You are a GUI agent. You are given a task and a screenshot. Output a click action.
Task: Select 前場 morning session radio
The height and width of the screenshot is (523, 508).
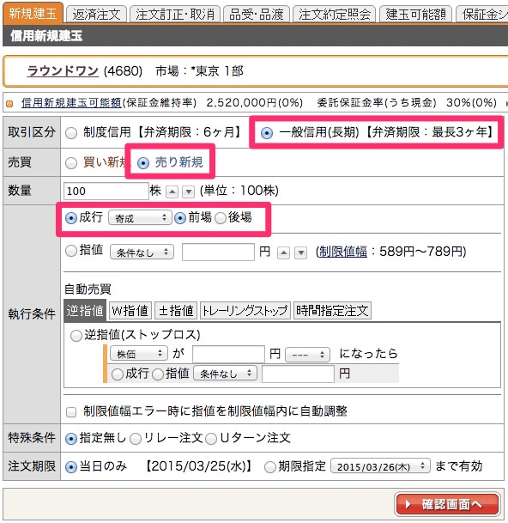(180, 218)
